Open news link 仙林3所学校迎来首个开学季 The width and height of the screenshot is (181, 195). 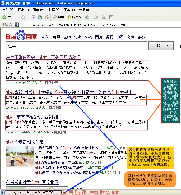(57, 163)
